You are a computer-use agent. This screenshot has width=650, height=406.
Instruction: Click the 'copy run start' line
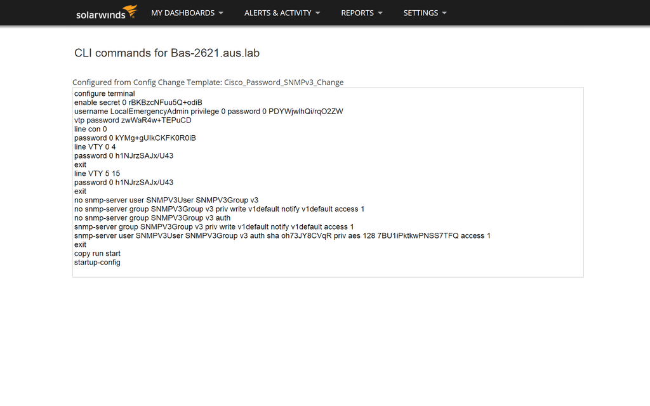(x=97, y=254)
